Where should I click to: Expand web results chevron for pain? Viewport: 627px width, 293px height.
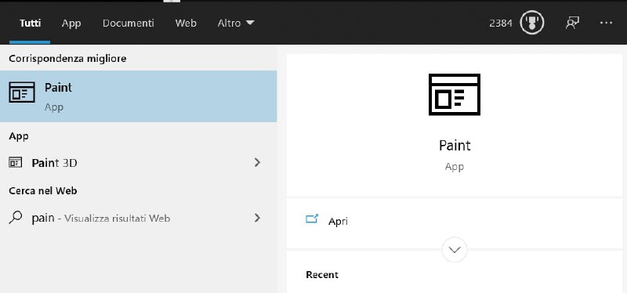(x=258, y=218)
